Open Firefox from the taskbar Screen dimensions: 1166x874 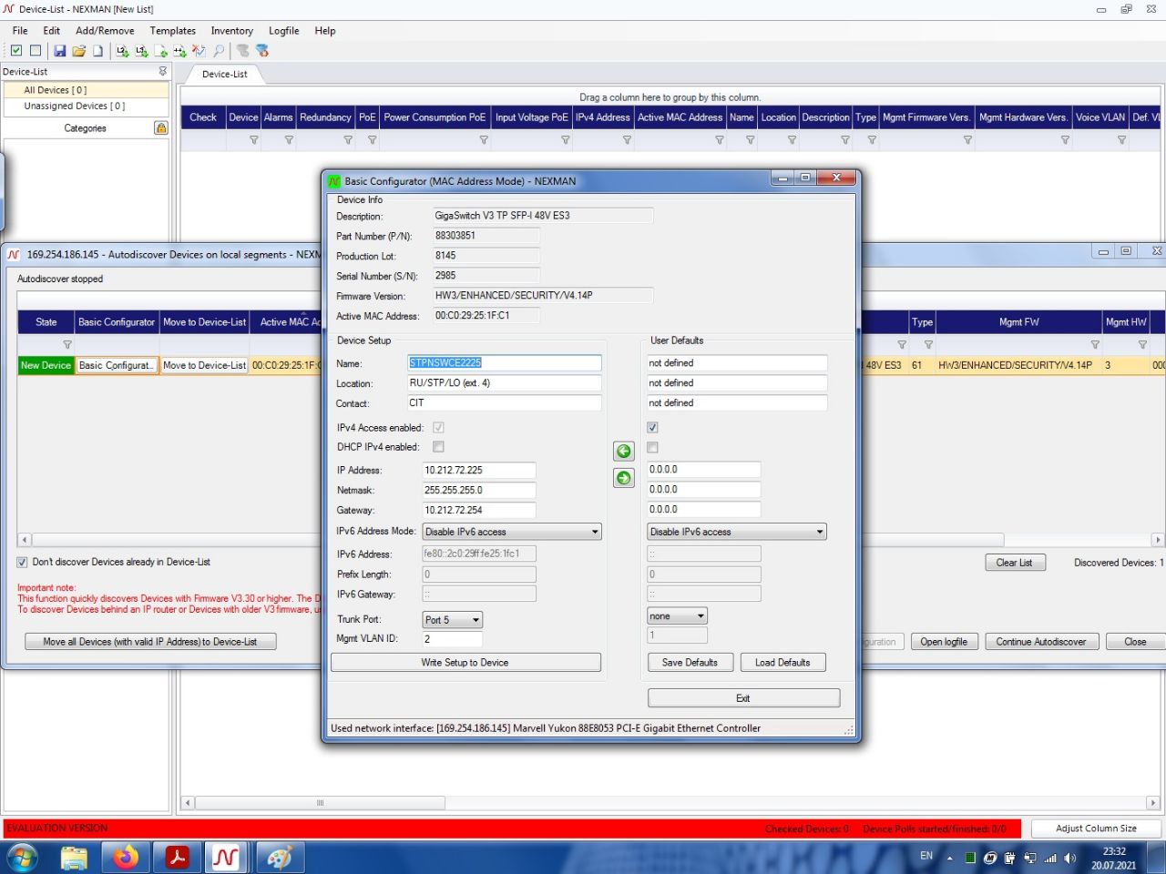126,858
